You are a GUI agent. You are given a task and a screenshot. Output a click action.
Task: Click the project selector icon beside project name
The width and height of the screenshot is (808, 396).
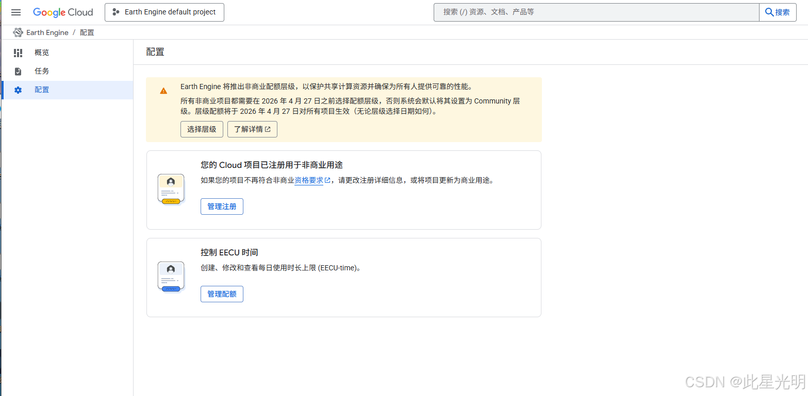pos(116,12)
